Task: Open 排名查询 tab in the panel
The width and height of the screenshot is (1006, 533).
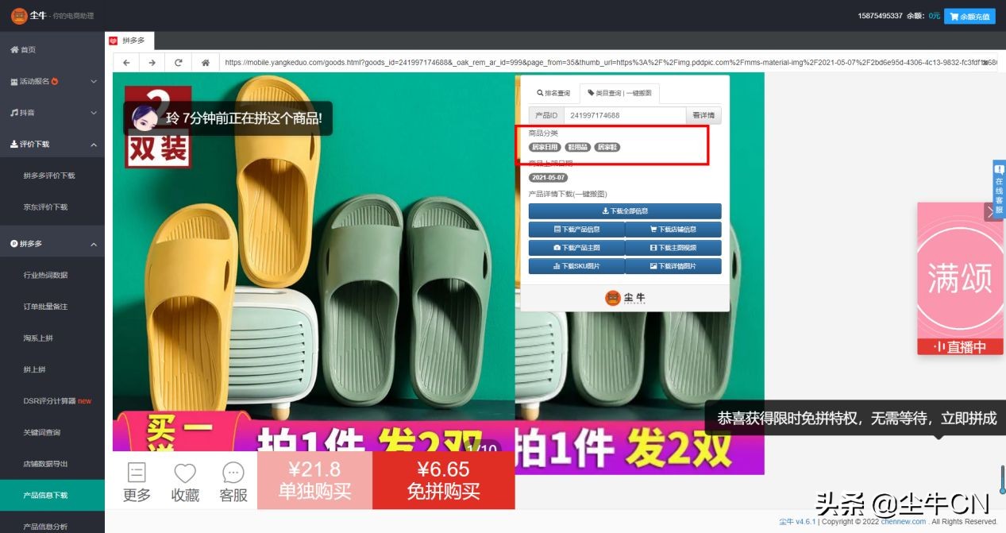Action: (556, 93)
